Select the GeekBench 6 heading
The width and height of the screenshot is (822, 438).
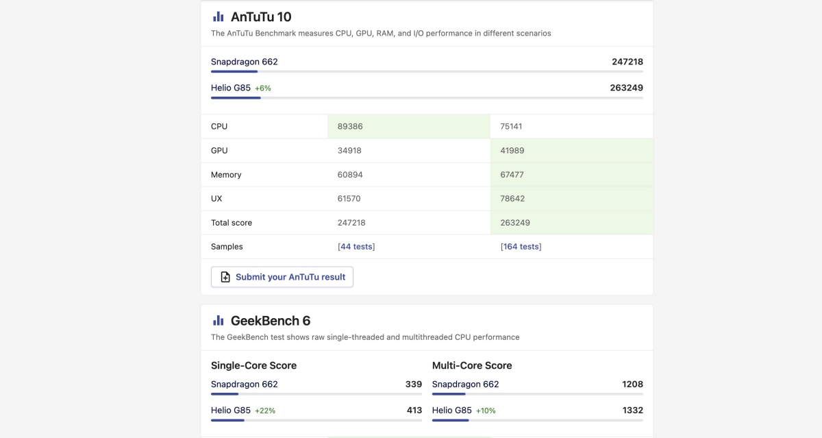[x=271, y=320]
